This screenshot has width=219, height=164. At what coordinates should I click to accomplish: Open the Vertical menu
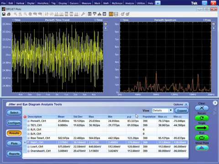(x=20, y=3)
